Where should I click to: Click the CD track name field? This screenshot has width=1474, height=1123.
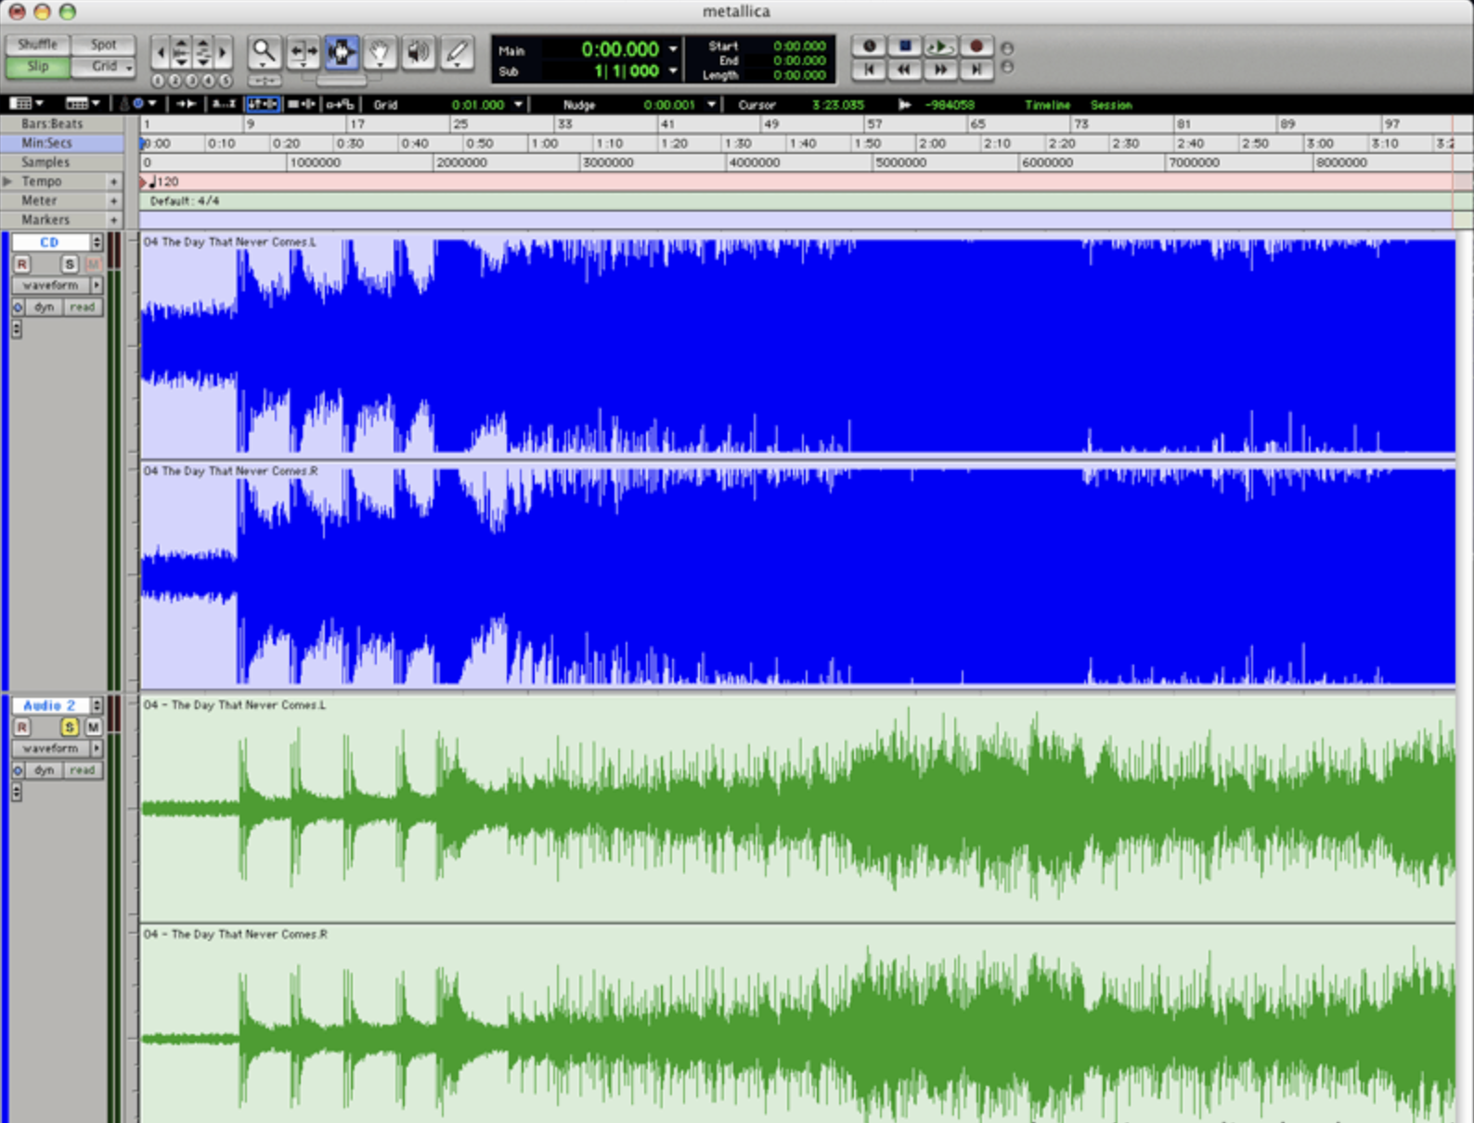(50, 242)
